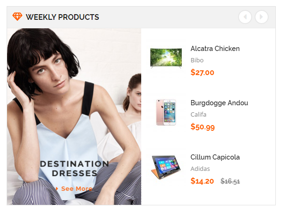281x211 pixels.
Task: Select the Califa brand link
Action: (x=198, y=114)
